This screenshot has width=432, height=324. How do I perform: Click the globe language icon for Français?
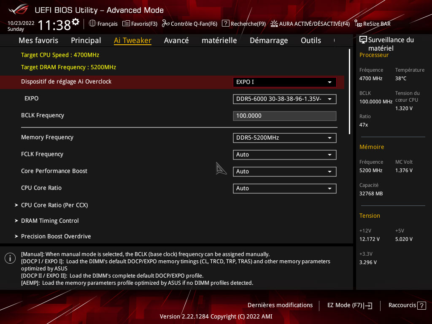(92, 24)
